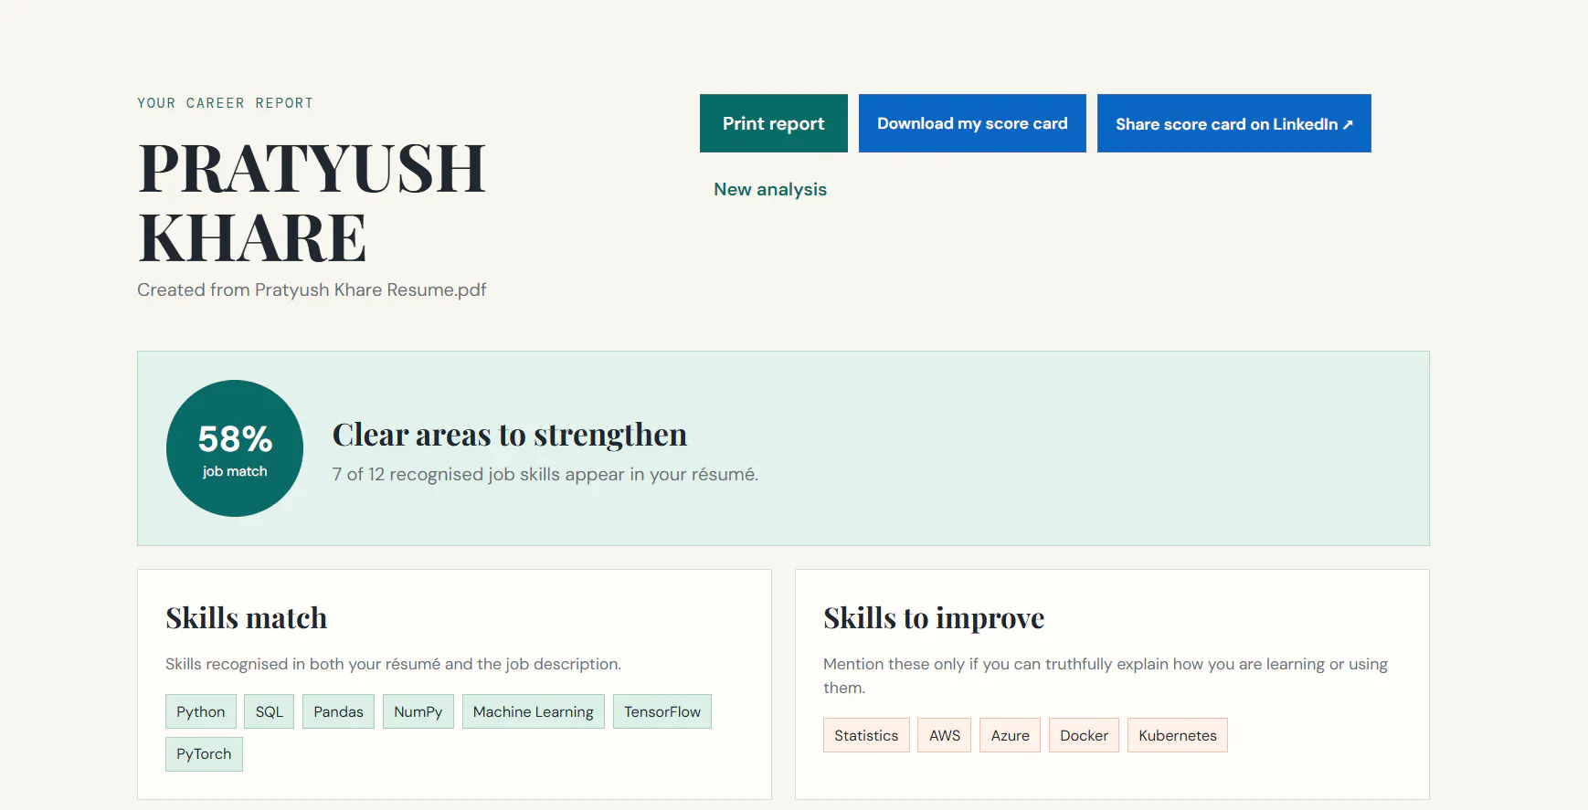Click the Skills match heading
The height and width of the screenshot is (810, 1588).
click(247, 618)
